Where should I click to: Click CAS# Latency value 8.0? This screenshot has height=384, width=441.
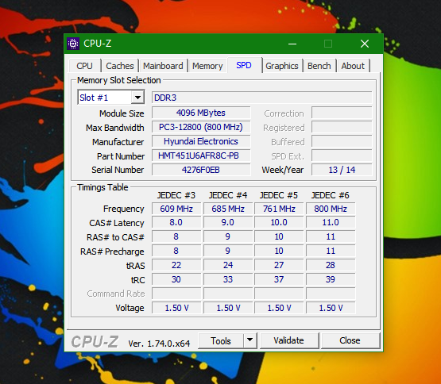(x=176, y=222)
